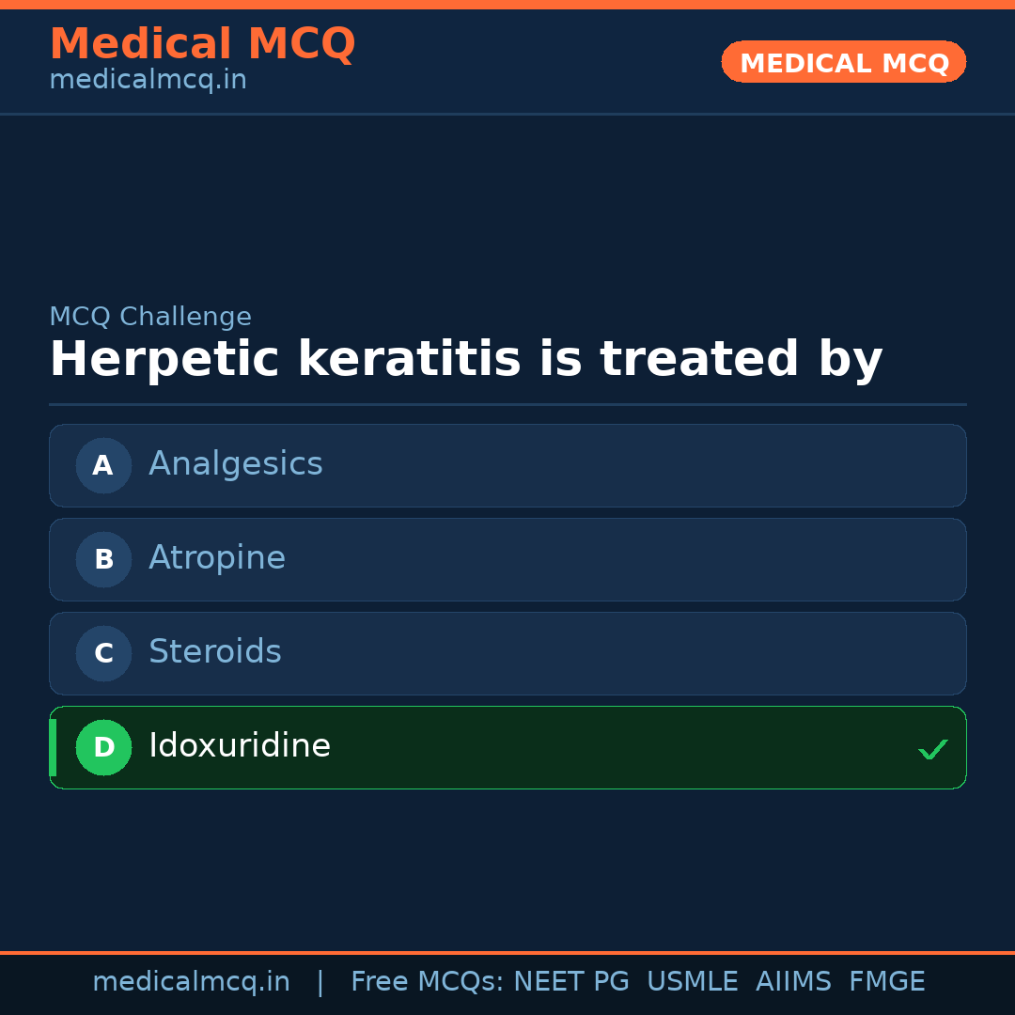
Task: Select the Analgesics answer text
Action: (x=235, y=464)
